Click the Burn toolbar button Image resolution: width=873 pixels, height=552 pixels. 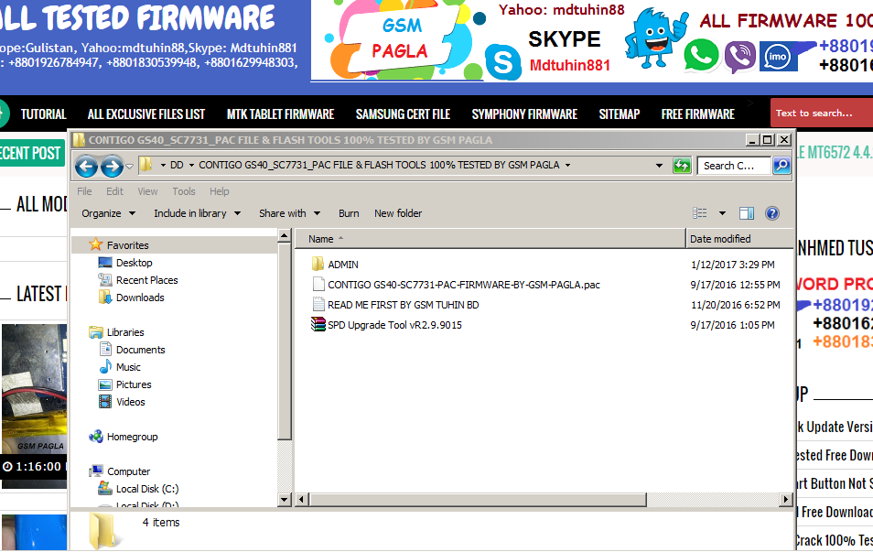[x=349, y=213]
